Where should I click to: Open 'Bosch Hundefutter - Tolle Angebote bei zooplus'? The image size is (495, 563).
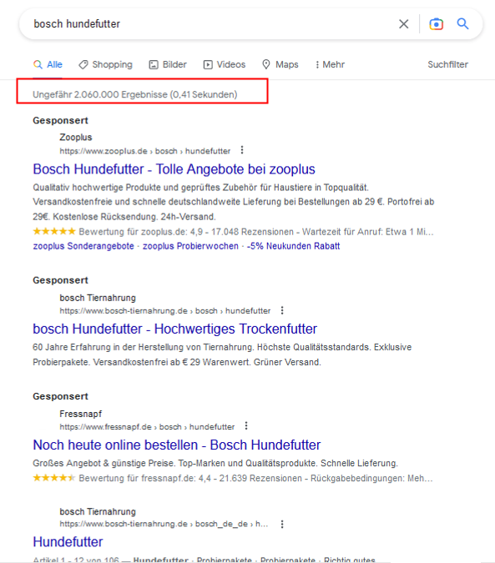tap(174, 169)
